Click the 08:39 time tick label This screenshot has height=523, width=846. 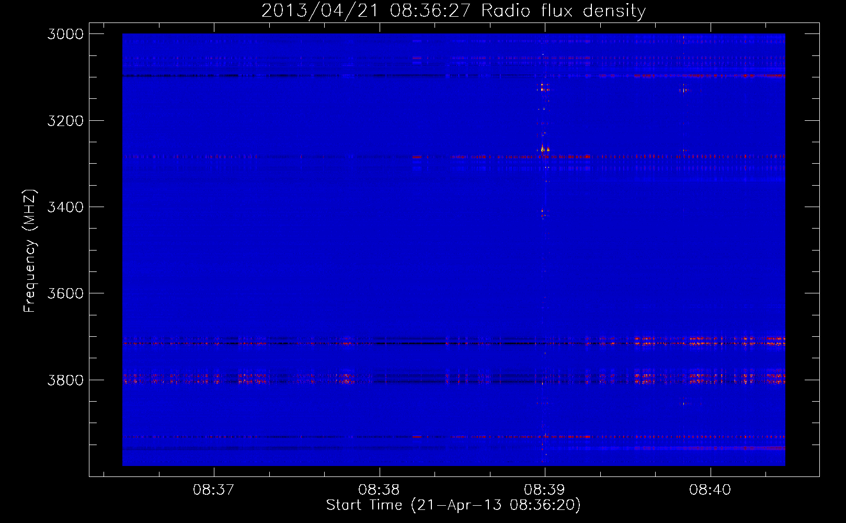point(545,490)
